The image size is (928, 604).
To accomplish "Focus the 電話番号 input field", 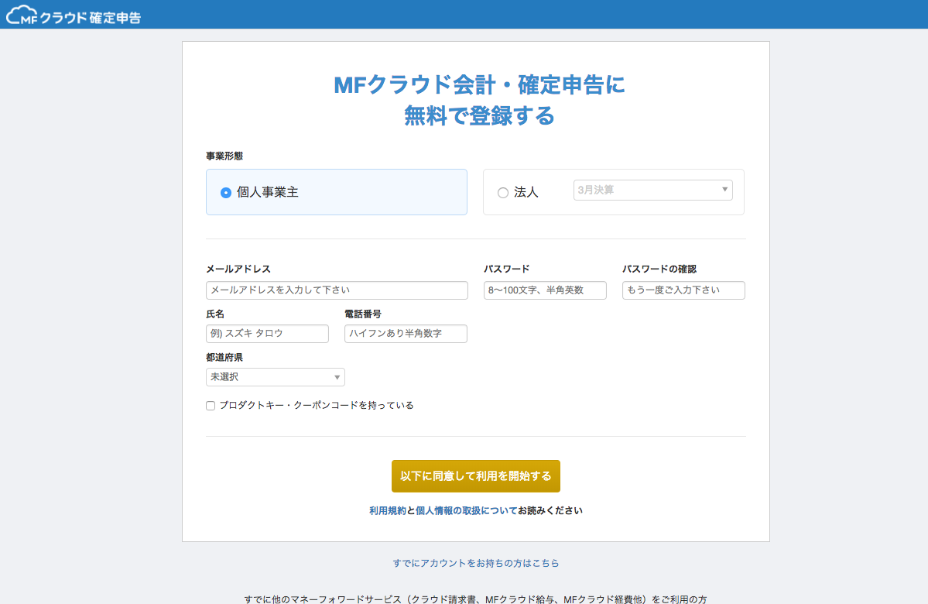I will [406, 334].
